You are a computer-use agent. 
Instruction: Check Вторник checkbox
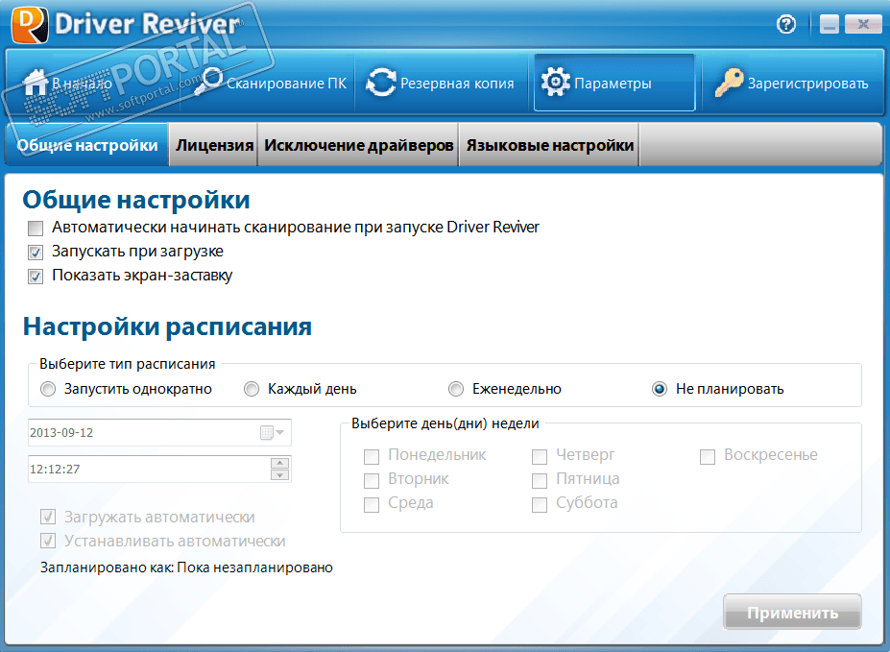(372, 481)
